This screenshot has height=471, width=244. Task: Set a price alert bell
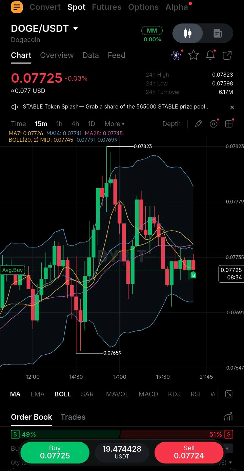click(x=210, y=55)
